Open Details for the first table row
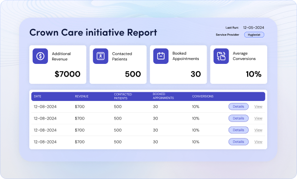This screenshot has width=297, height=179. click(238, 106)
